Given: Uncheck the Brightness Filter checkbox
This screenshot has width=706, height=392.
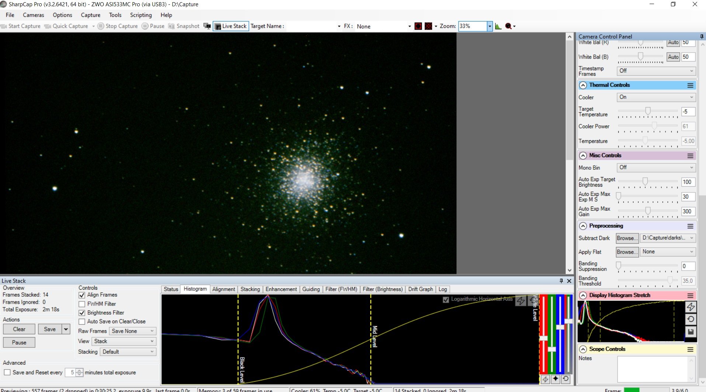Looking at the screenshot, I should [x=82, y=313].
